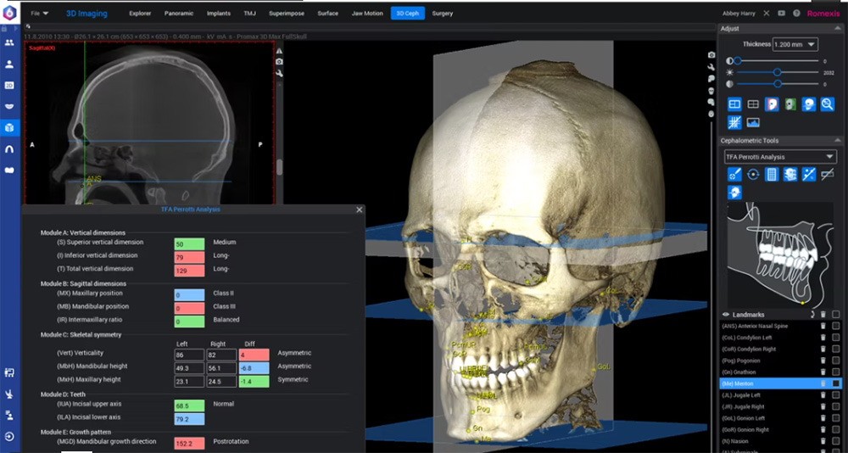Open the smile icon module in the left sidebar
The image size is (848, 453).
(9, 106)
